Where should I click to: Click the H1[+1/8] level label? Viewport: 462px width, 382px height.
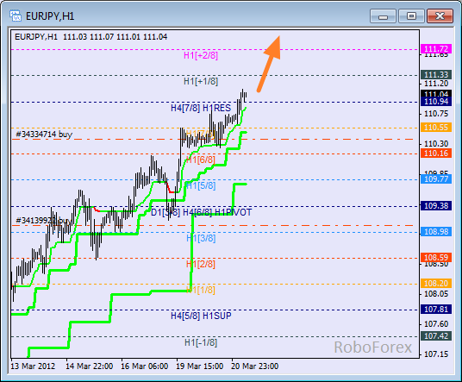pyautogui.click(x=201, y=81)
